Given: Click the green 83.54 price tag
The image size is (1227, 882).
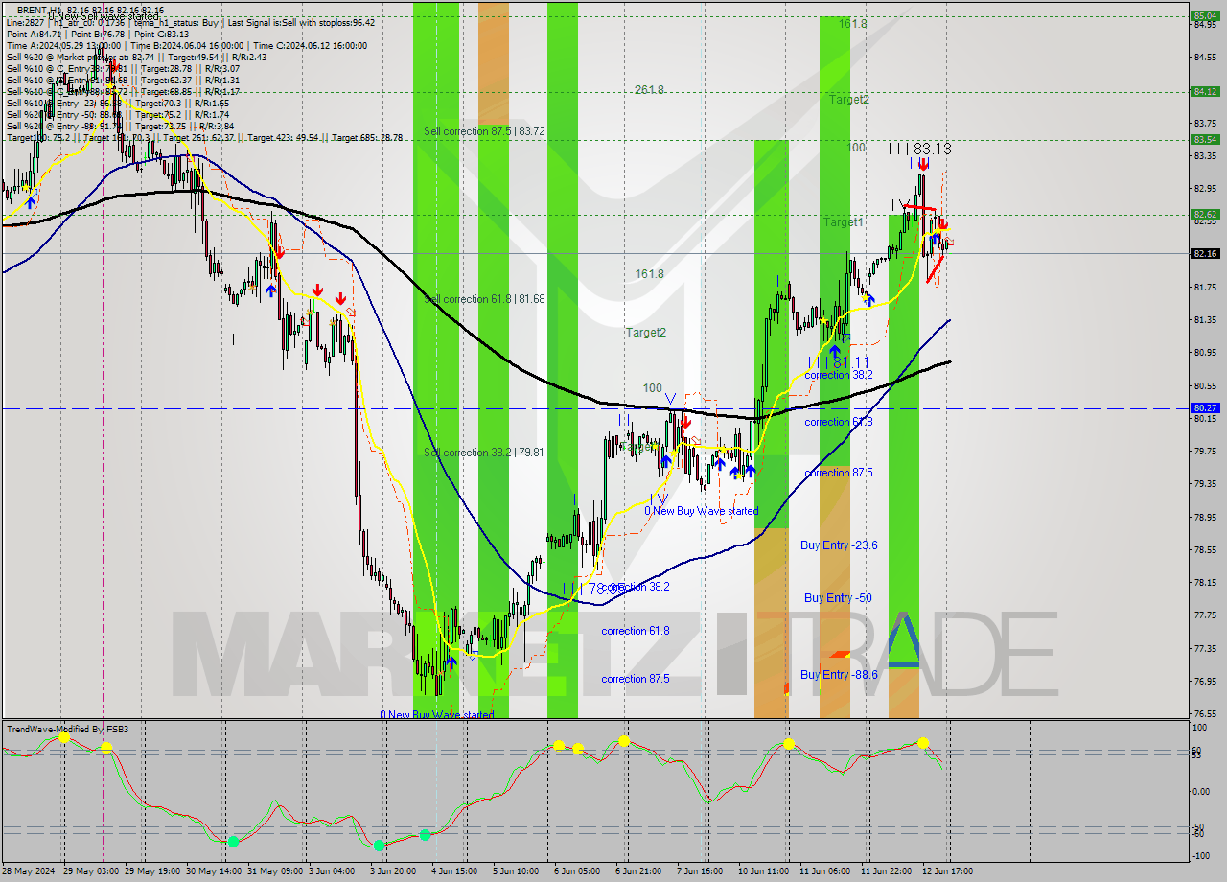Looking at the screenshot, I should tap(1204, 140).
